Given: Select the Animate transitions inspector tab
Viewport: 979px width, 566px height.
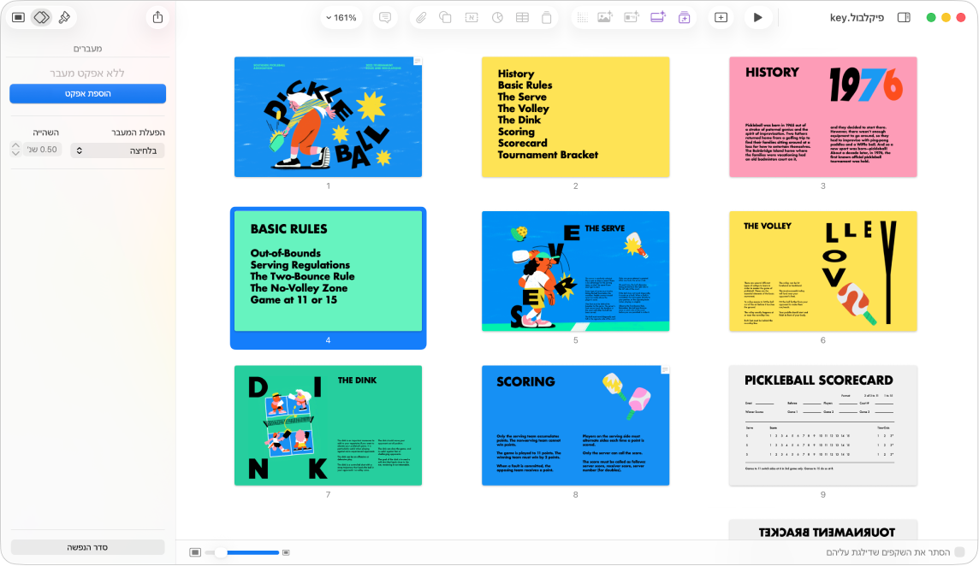Looking at the screenshot, I should [x=41, y=17].
